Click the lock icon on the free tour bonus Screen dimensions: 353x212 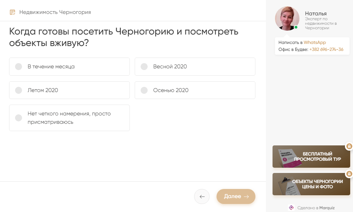click(x=349, y=146)
